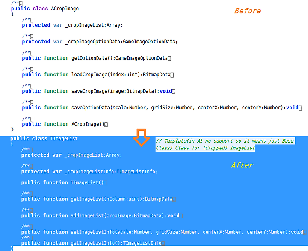Click void return type of addImageList

tap(173, 216)
